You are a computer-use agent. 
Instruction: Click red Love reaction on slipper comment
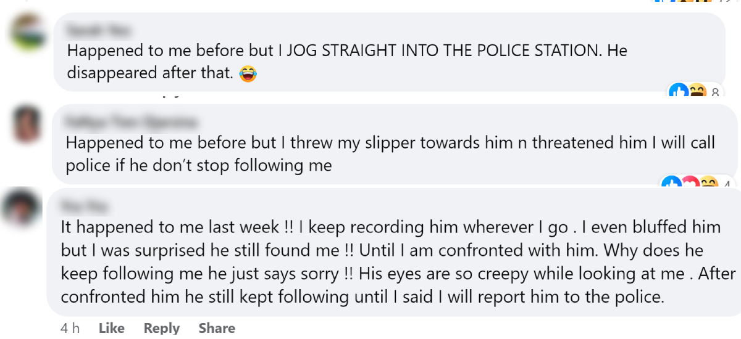[x=689, y=184]
